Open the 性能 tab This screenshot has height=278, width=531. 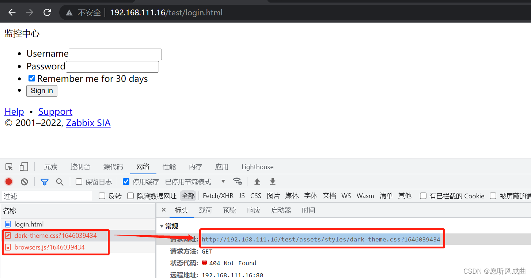pyautogui.click(x=169, y=167)
